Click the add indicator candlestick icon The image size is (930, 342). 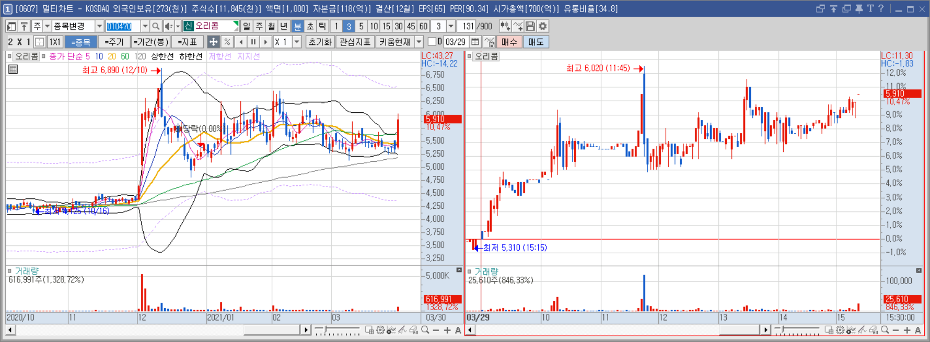pyautogui.click(x=505, y=26)
